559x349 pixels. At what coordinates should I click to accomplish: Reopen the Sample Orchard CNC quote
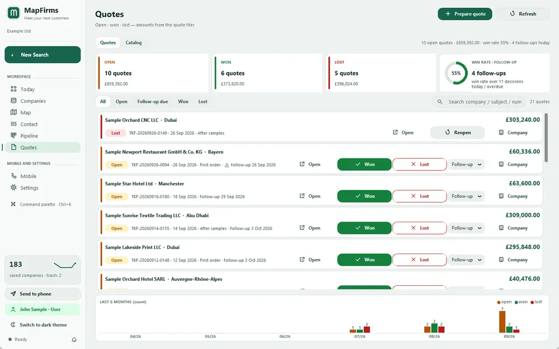click(x=458, y=132)
